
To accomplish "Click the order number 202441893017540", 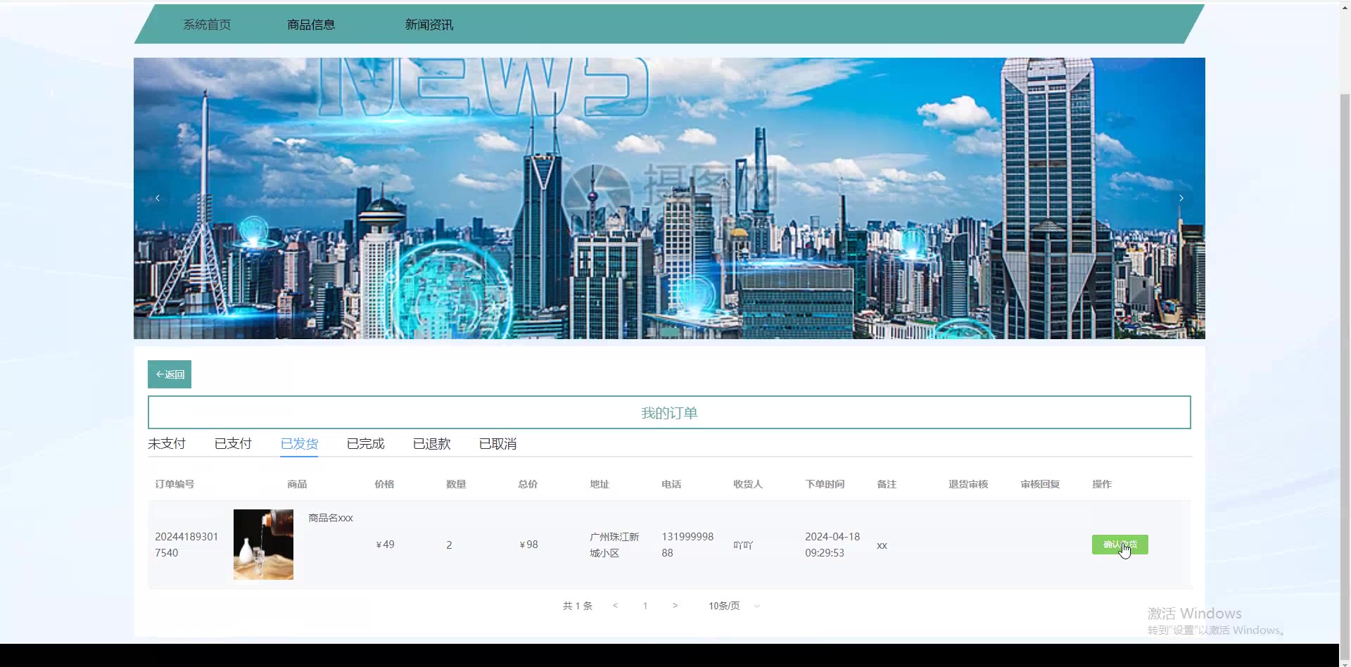I will [x=186, y=545].
